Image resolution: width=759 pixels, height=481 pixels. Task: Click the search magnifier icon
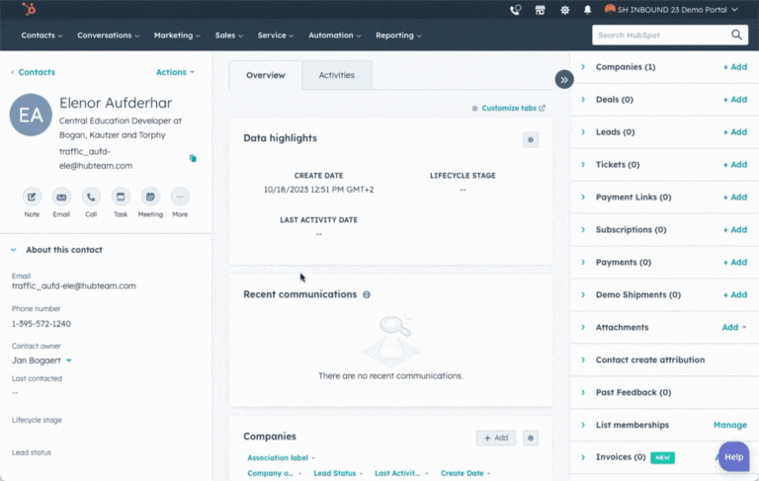point(736,35)
